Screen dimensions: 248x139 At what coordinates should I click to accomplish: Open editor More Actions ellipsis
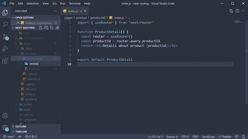pyautogui.click(x=243, y=11)
